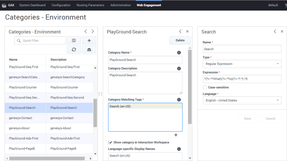Click the tenant directory building icon
287x161 pixels.
pyautogui.click(x=89, y=50)
